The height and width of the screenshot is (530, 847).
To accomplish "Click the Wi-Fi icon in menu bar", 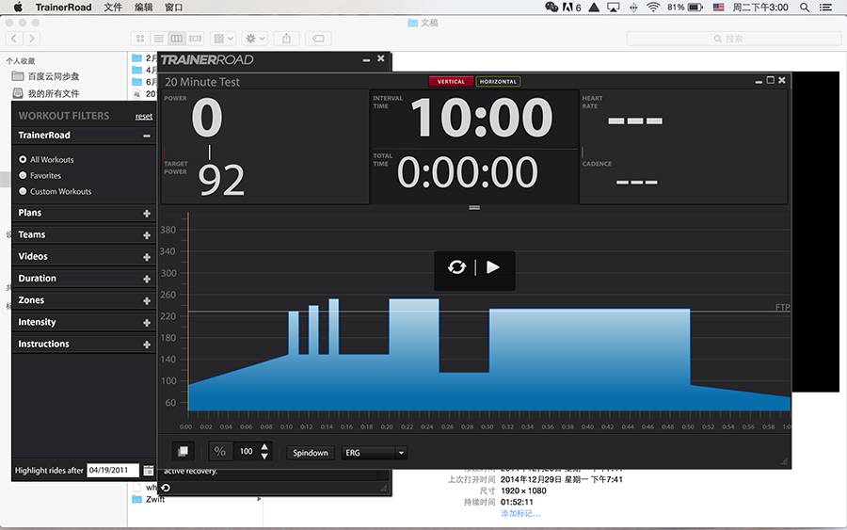I will [653, 7].
